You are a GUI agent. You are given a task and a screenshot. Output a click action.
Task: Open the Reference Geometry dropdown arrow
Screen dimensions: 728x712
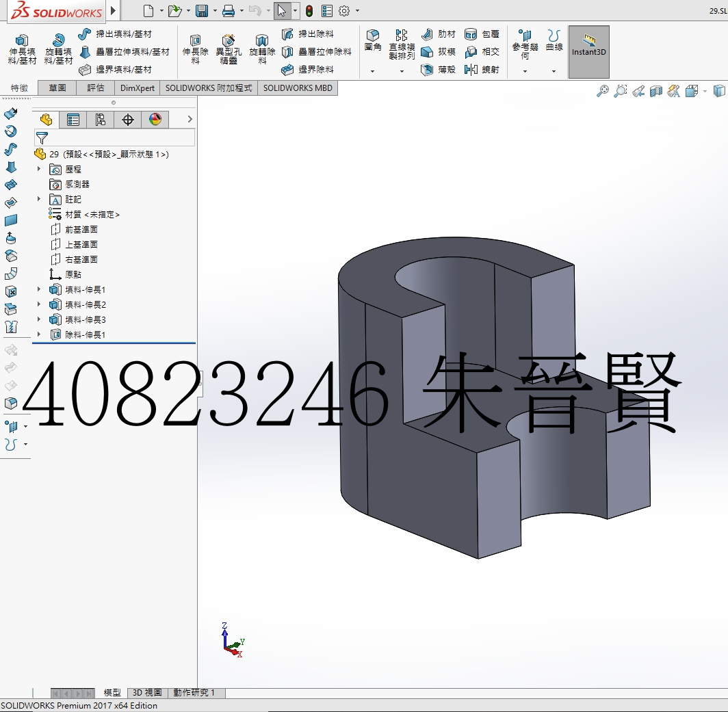click(525, 72)
